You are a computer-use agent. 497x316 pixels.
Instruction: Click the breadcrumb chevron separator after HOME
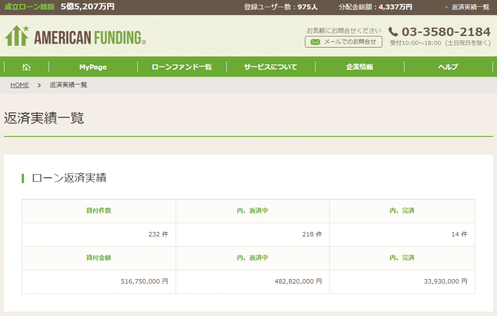tap(39, 85)
